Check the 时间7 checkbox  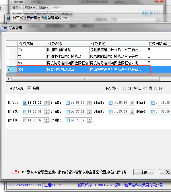(x=111, y=111)
